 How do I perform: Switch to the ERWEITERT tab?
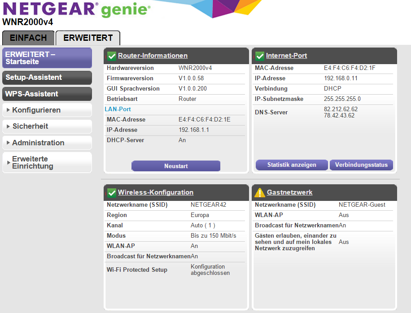(x=88, y=38)
